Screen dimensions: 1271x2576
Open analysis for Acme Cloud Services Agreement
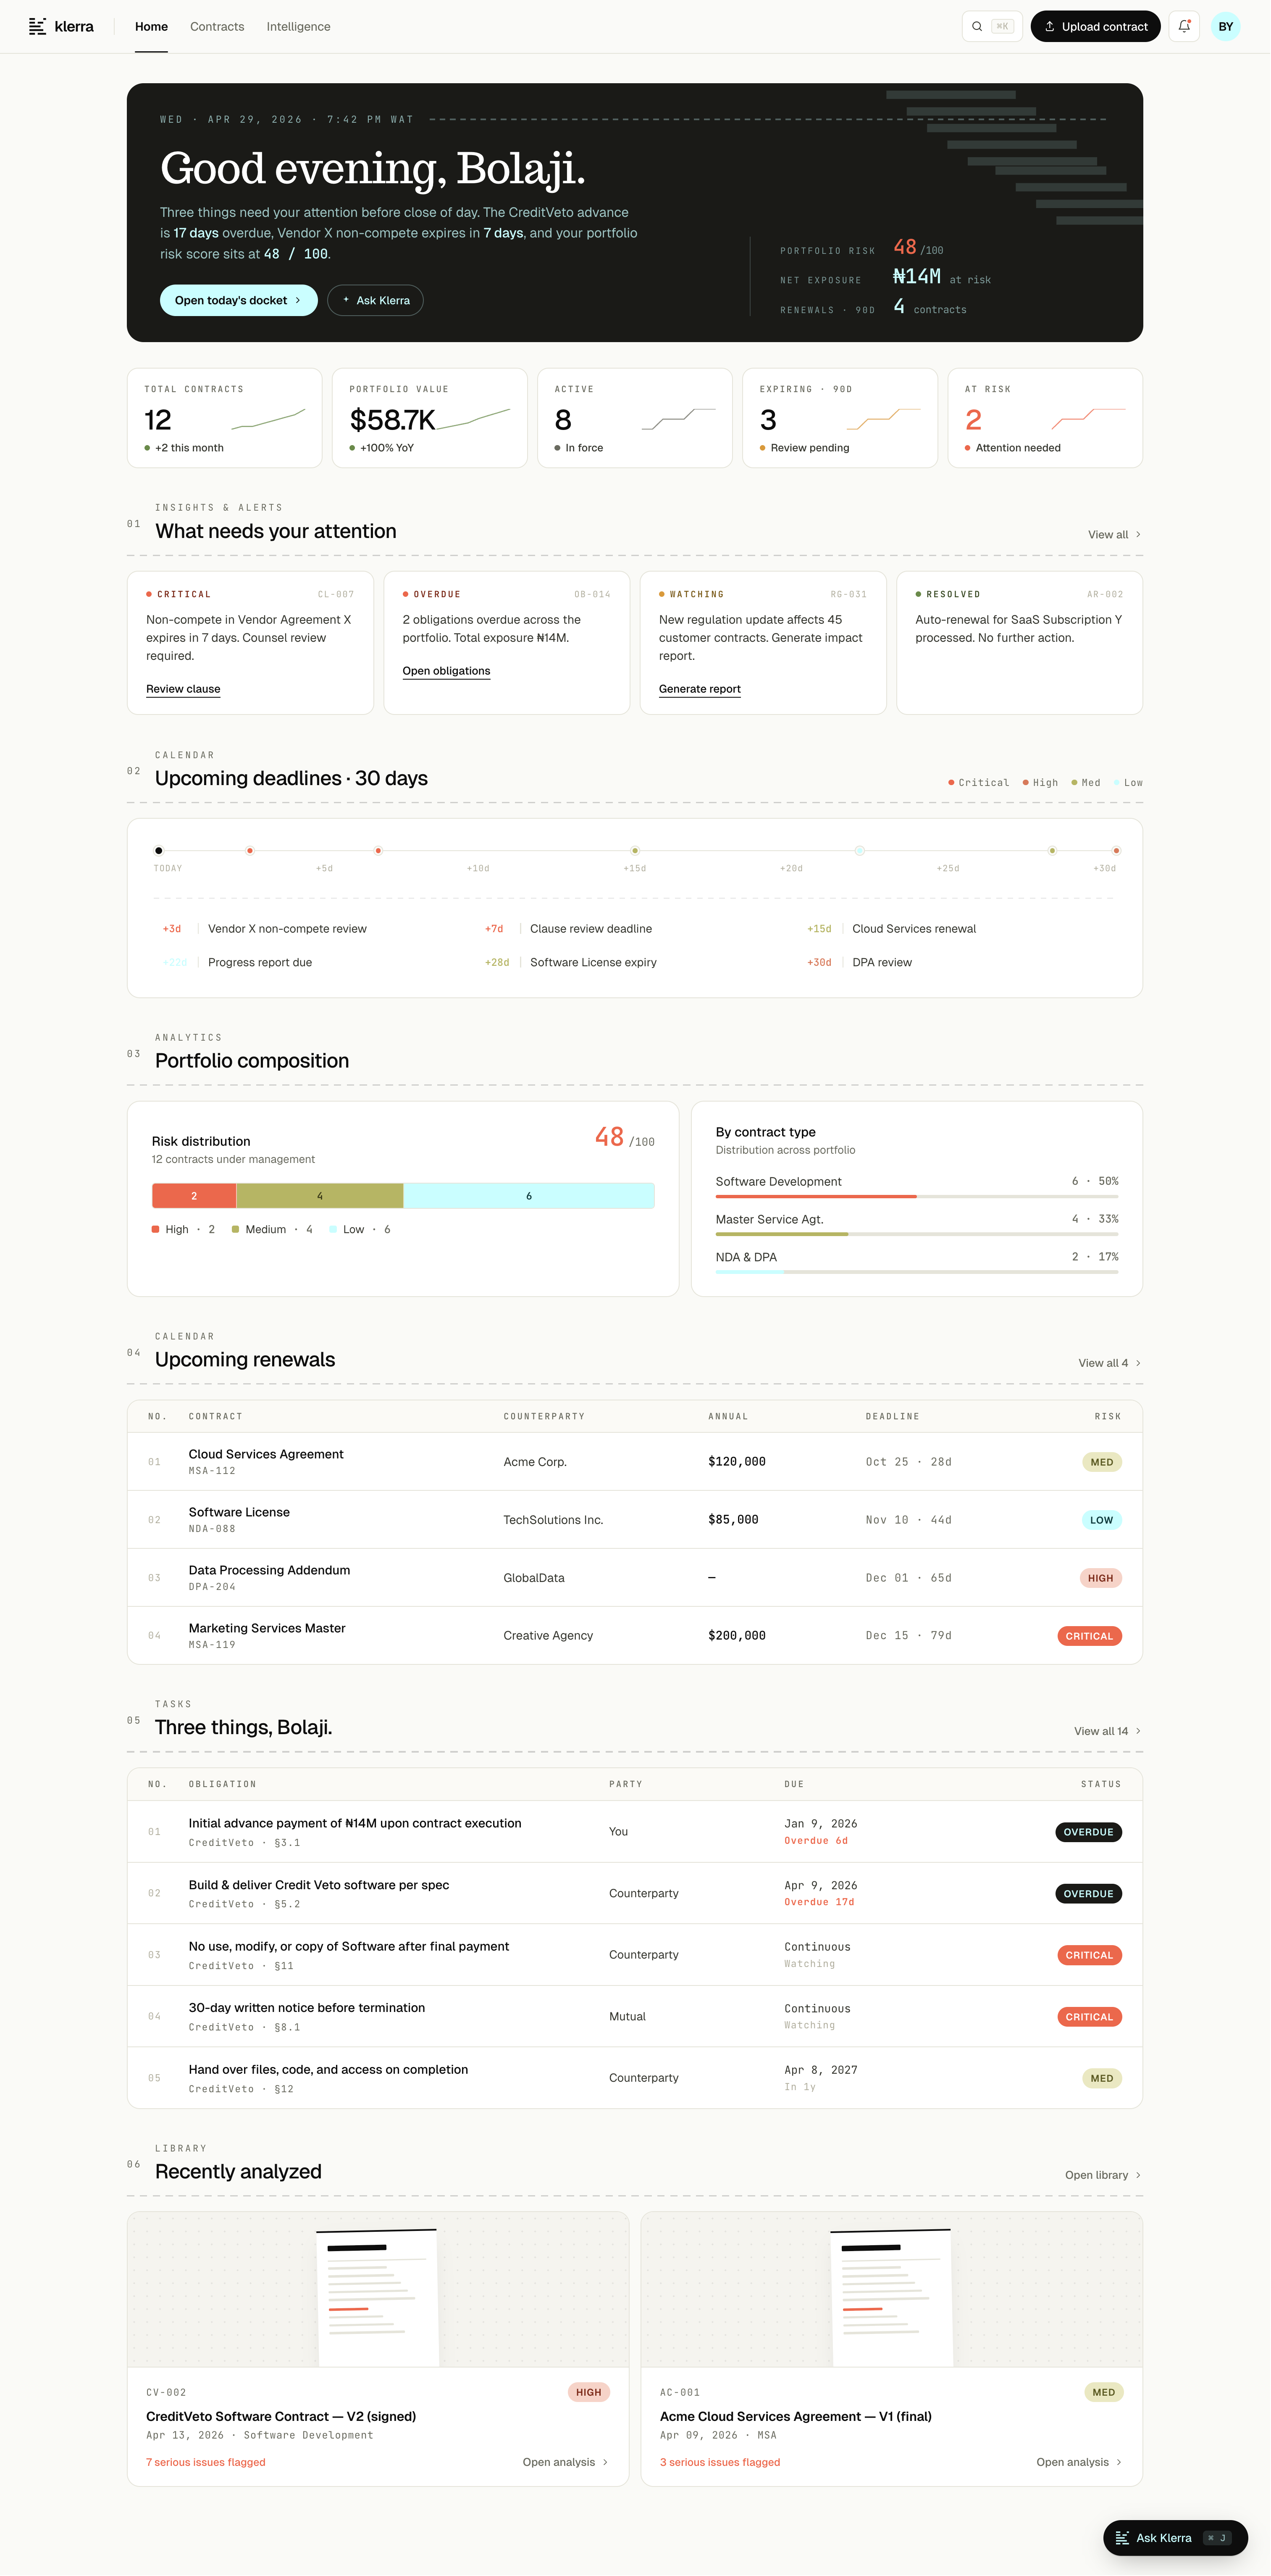point(1079,2462)
